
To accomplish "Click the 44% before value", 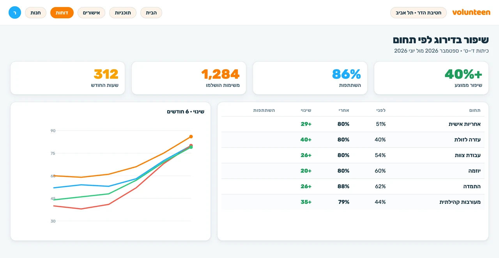I will point(380,202).
